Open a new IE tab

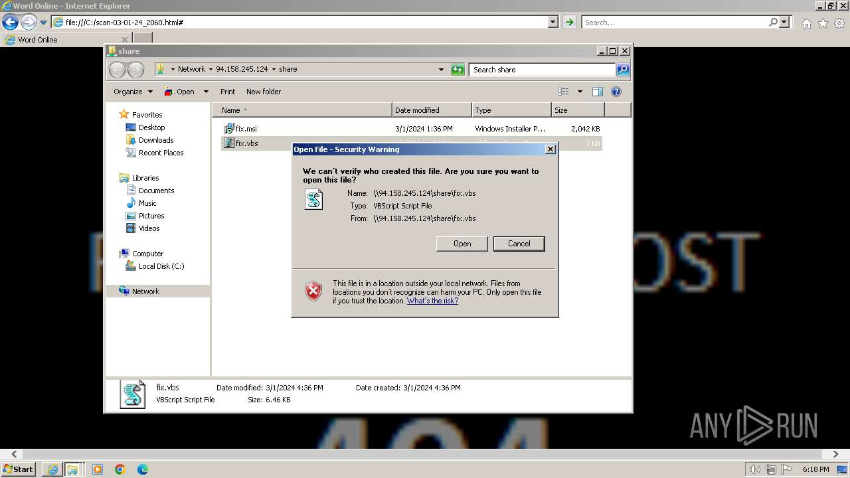click(143, 39)
